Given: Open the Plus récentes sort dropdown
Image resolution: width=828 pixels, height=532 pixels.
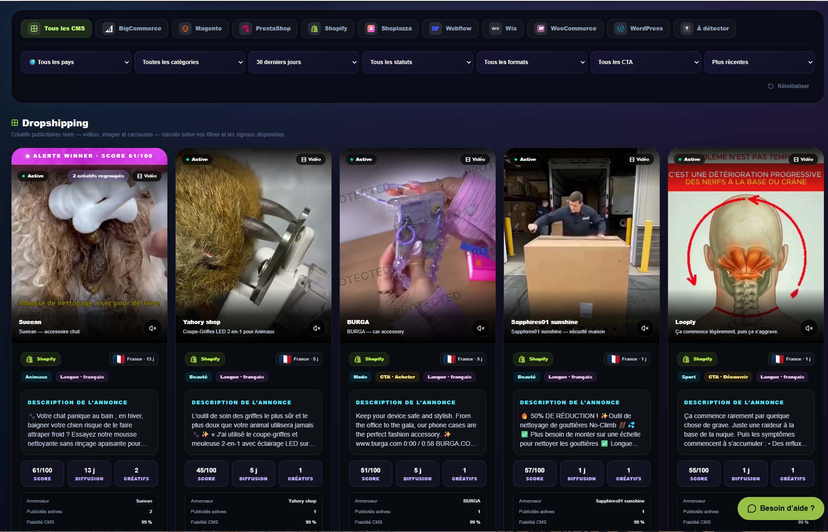Looking at the screenshot, I should point(759,62).
